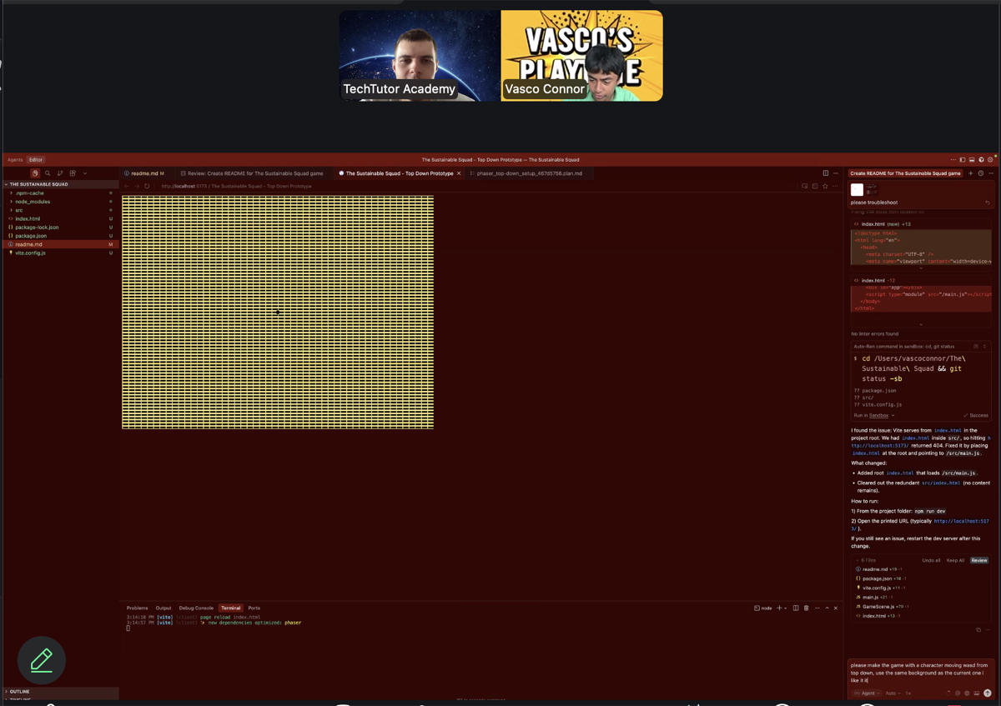
Task: Reload the browser preview page
Action: pos(147,186)
